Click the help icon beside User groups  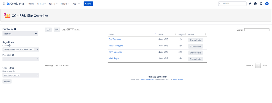[x=14, y=71]
